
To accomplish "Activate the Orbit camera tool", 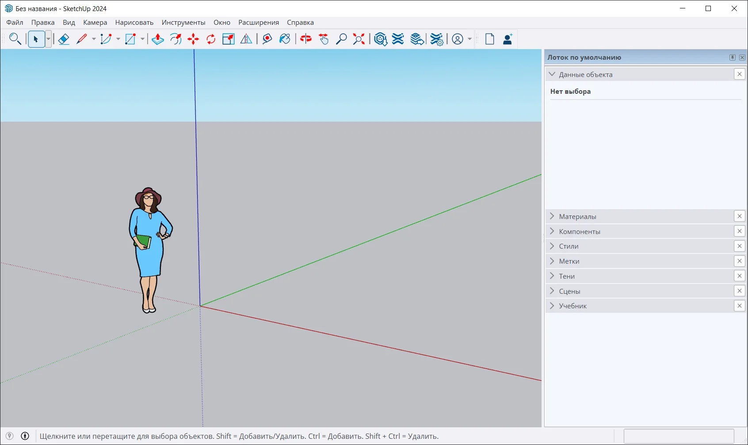I will pos(306,39).
